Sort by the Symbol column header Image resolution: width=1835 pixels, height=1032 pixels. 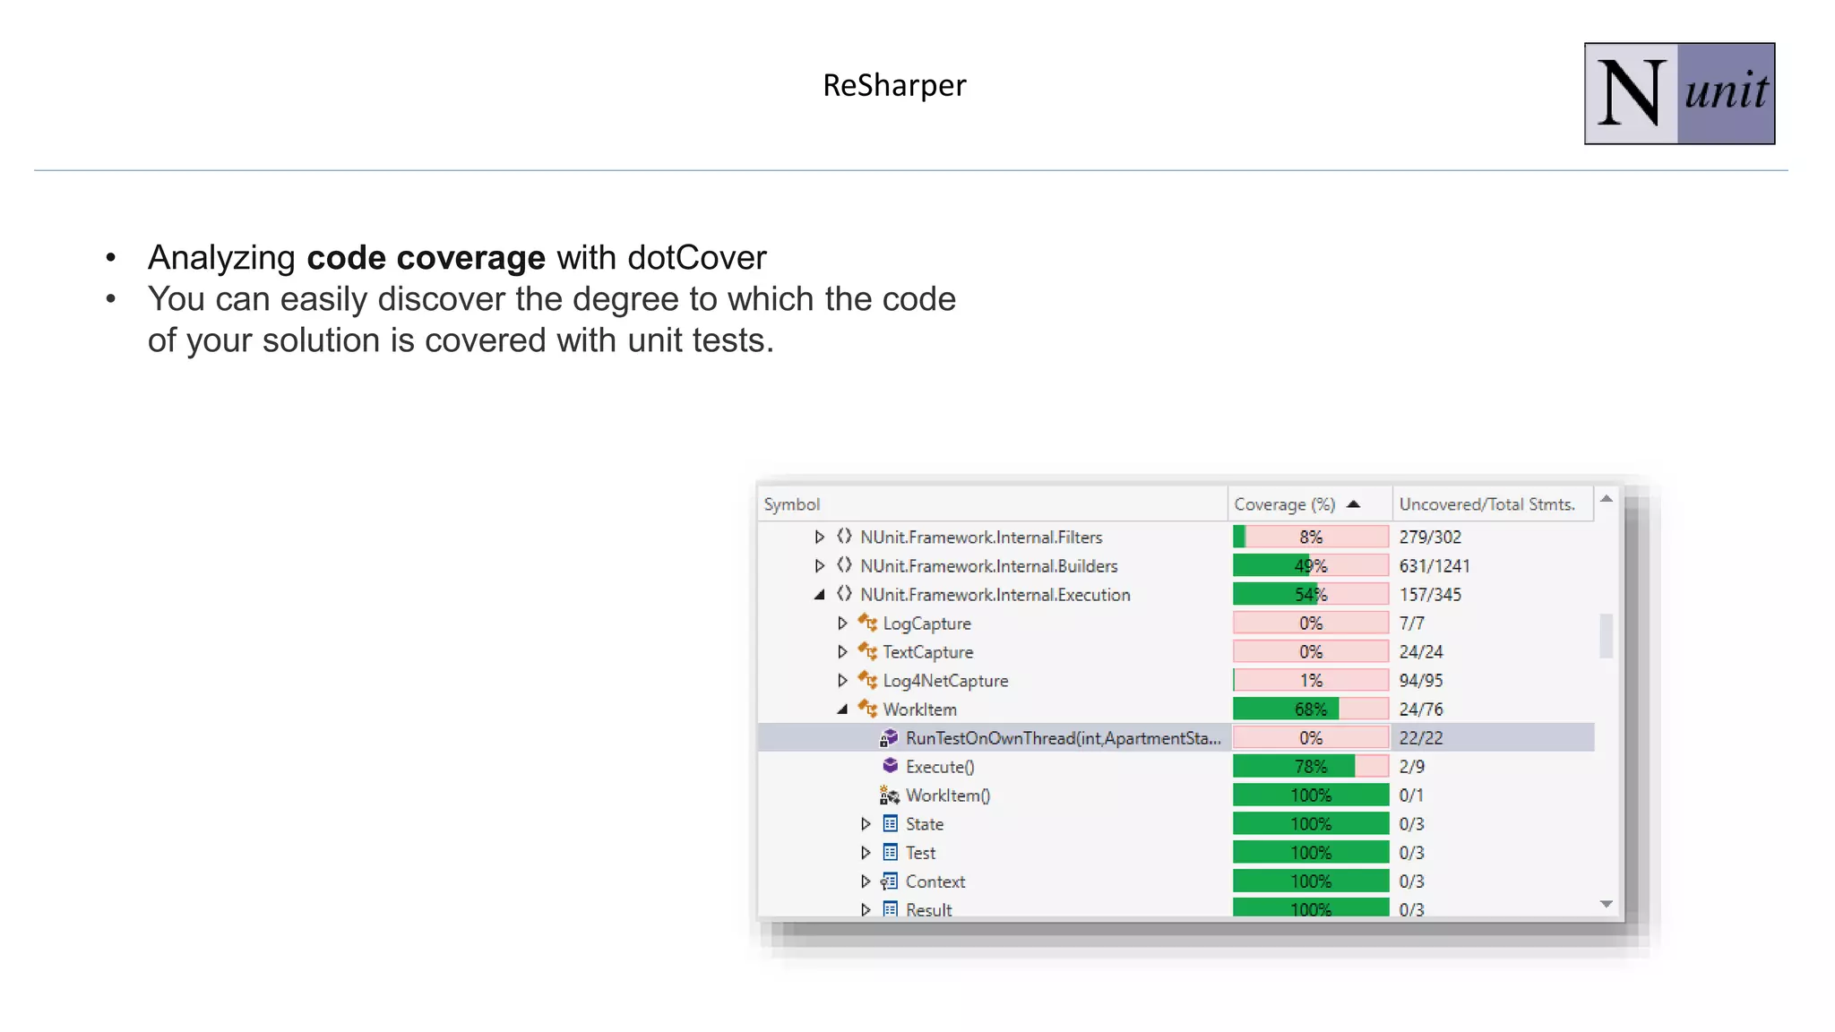click(992, 504)
